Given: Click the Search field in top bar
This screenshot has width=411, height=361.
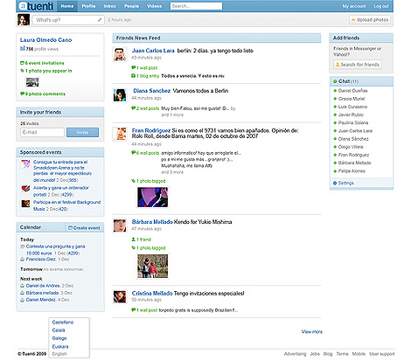Looking at the screenshot, I should point(196,6).
